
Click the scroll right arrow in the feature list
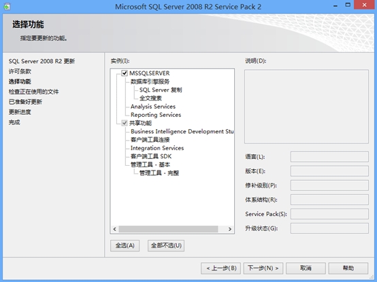[x=230, y=229]
